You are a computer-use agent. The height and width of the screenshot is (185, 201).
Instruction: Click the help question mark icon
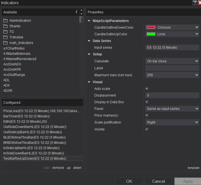point(195,3)
